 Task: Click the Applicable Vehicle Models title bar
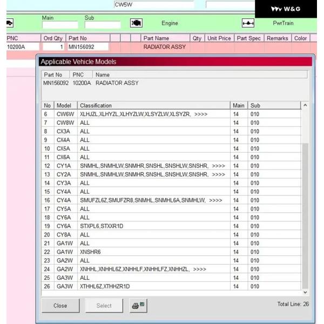[x=175, y=62]
